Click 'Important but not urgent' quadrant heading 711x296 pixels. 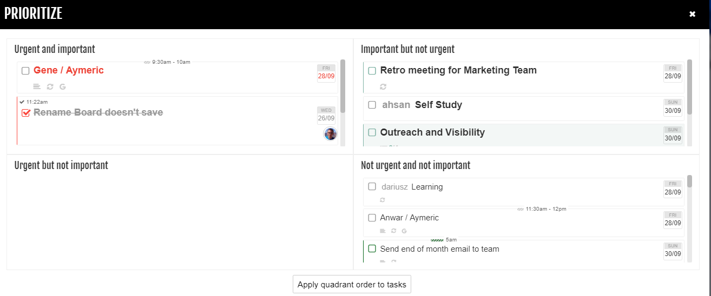click(x=407, y=49)
